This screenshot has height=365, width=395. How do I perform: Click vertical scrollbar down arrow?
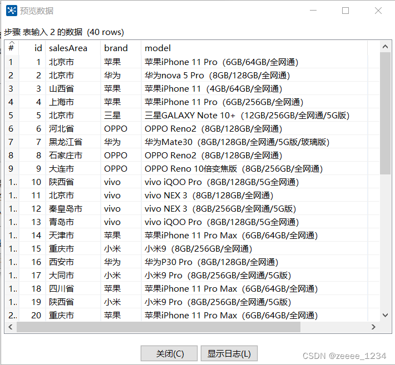(x=385, y=315)
